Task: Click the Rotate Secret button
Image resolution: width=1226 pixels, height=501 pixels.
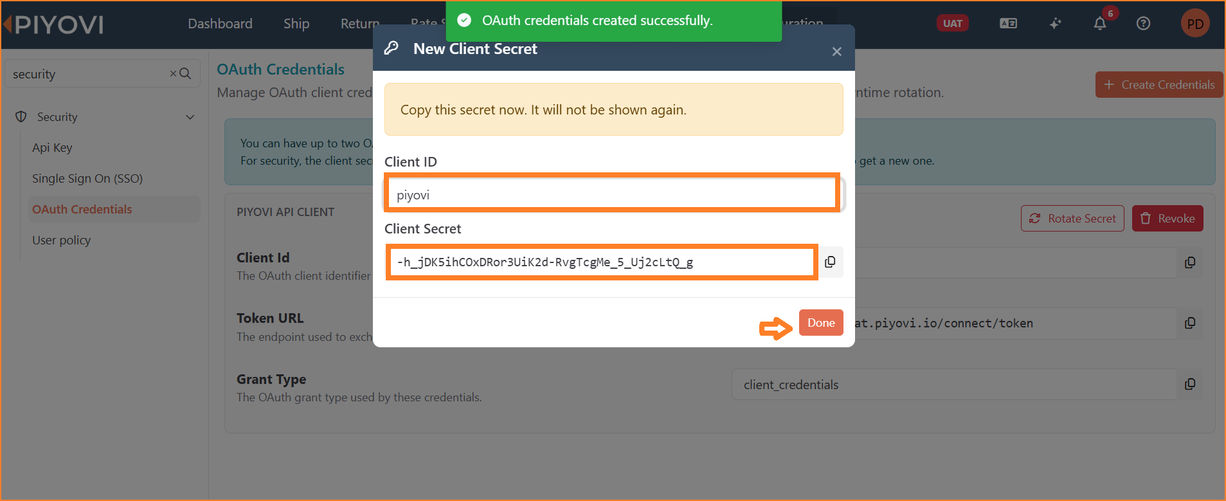Action: [1072, 219]
